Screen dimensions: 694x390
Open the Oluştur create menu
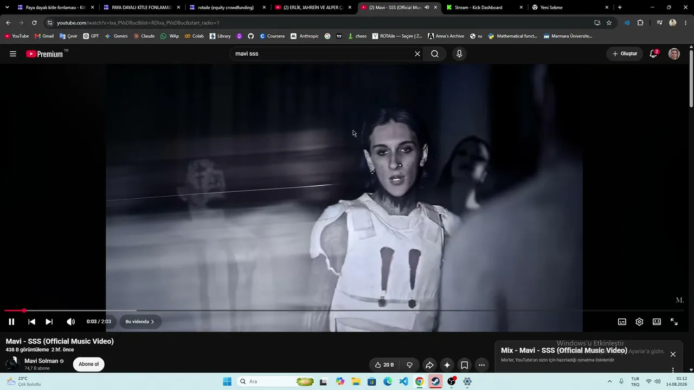point(625,54)
